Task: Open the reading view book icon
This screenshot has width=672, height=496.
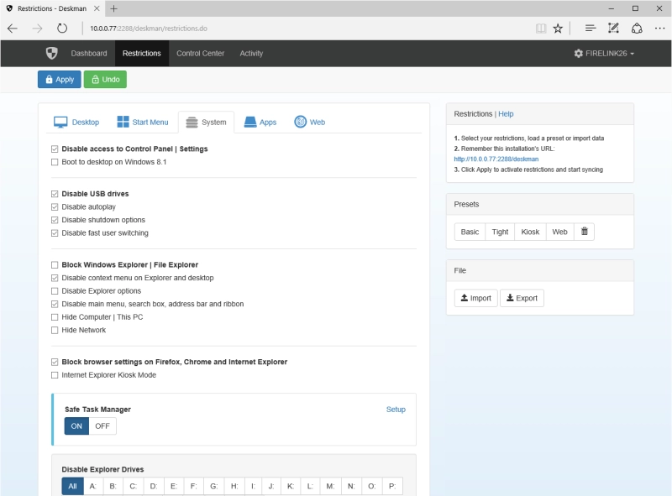Action: point(541,29)
